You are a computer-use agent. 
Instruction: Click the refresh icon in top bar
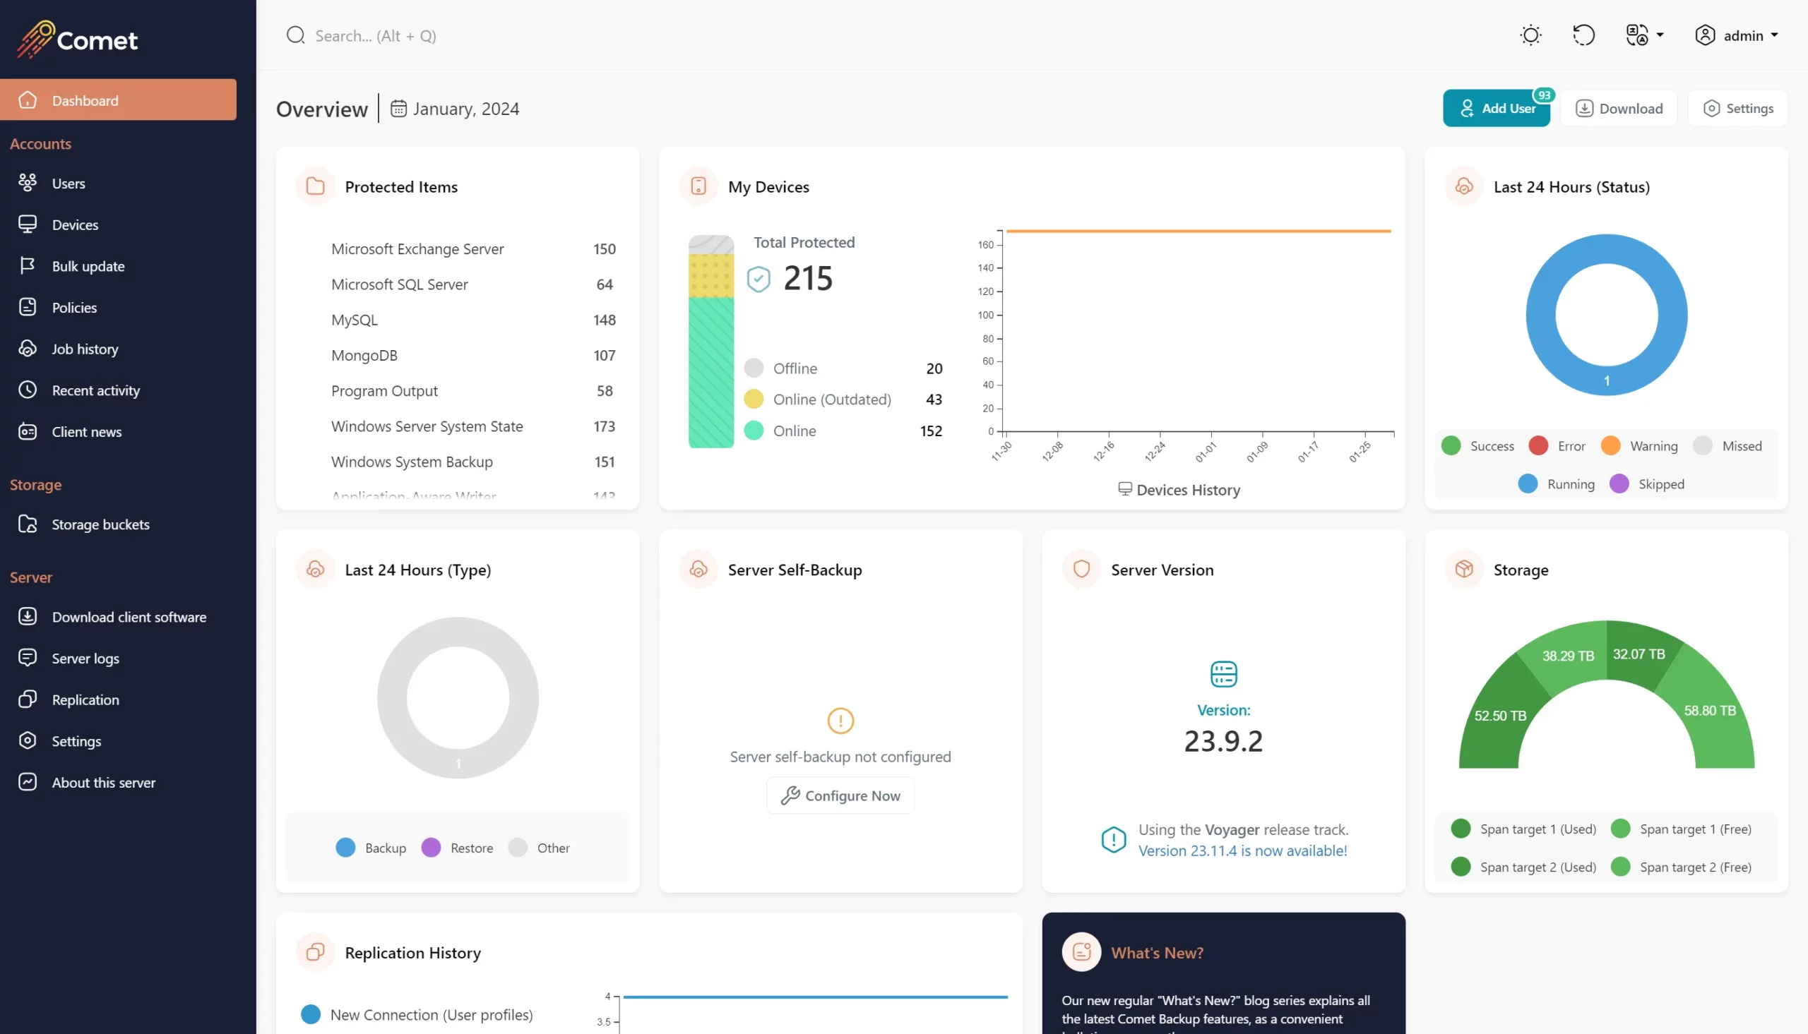(x=1583, y=35)
